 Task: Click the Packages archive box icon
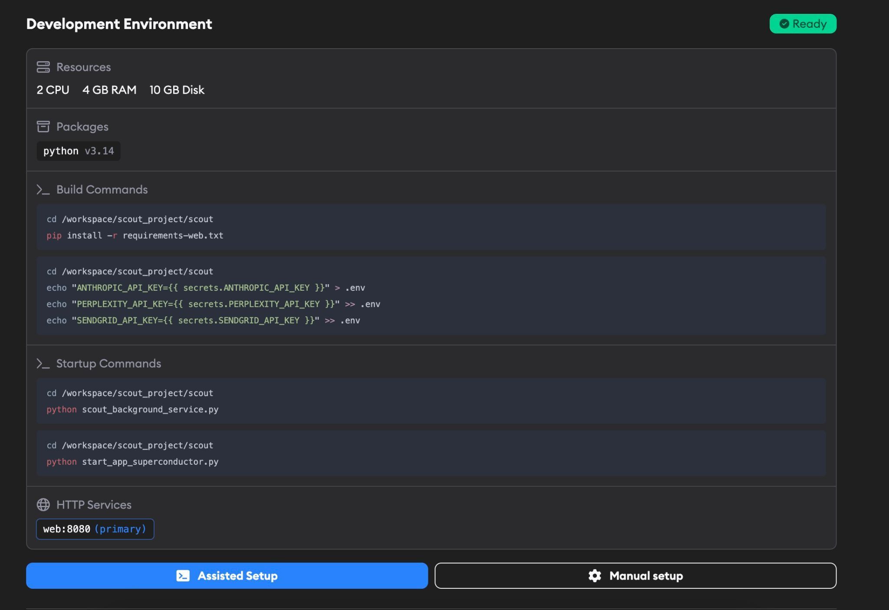(x=43, y=126)
